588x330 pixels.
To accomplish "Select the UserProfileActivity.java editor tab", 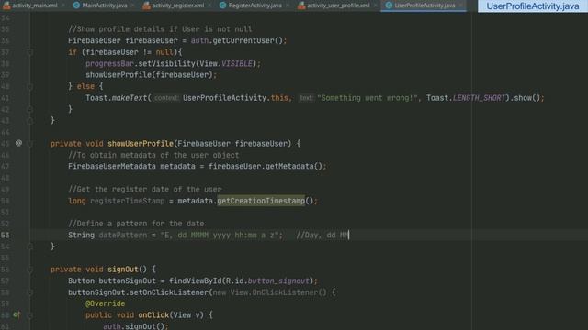I will pyautogui.click(x=424, y=5).
